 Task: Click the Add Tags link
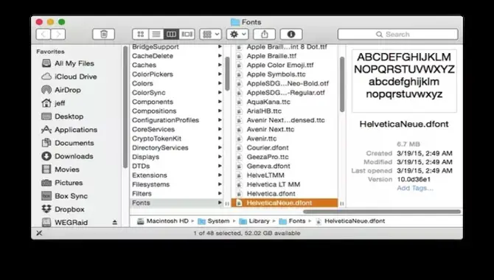[x=415, y=188]
